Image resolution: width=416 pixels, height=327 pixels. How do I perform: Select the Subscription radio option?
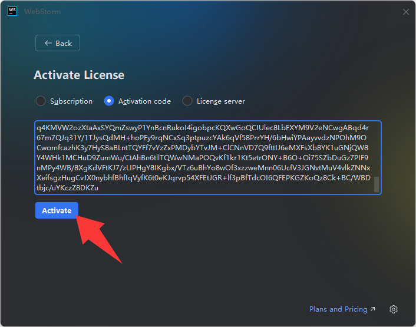pyautogui.click(x=64, y=101)
